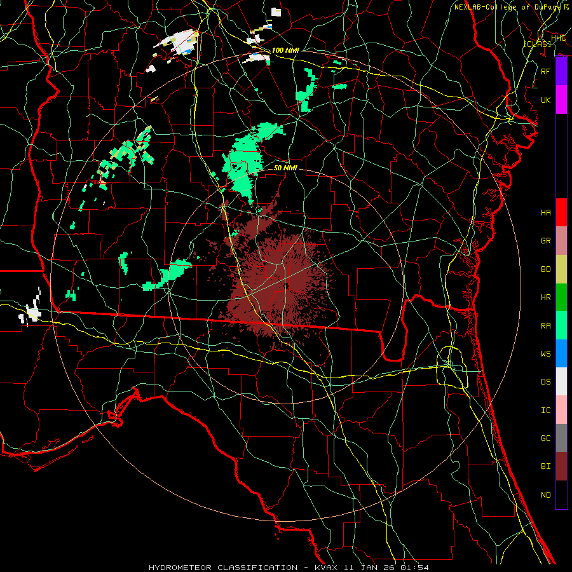Click the brown BI legend color swatch
This screenshot has height=572, width=572.
[x=561, y=466]
